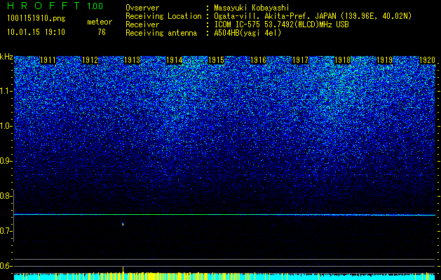Click the 0.6 kHz axis label
Image resolution: width=441 pixels, height=280 pixels.
tap(6, 266)
